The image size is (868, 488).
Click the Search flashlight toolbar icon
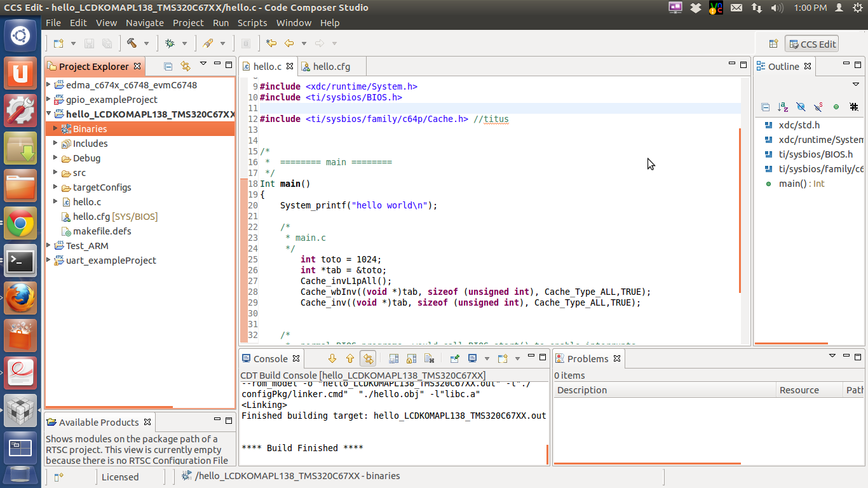[208, 43]
